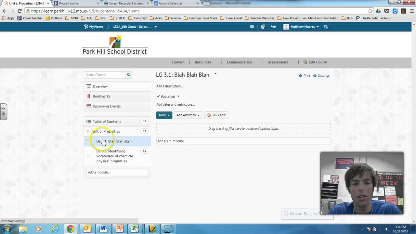Open the update alerts flag icon
Viewport: 416px width, 234px height.
263,27
